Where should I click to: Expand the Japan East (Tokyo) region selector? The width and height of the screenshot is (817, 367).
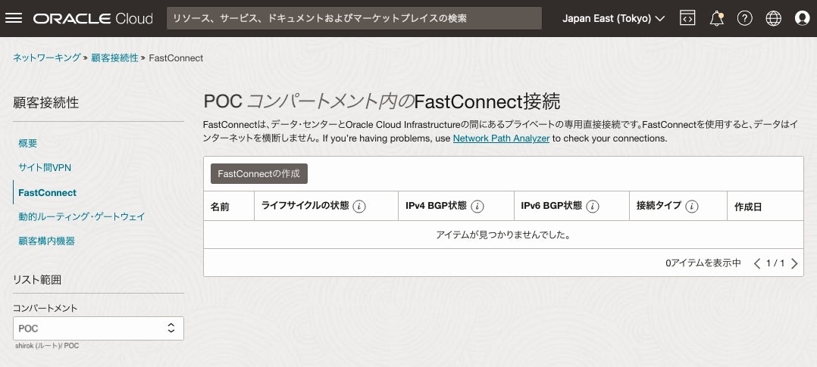pyautogui.click(x=613, y=18)
